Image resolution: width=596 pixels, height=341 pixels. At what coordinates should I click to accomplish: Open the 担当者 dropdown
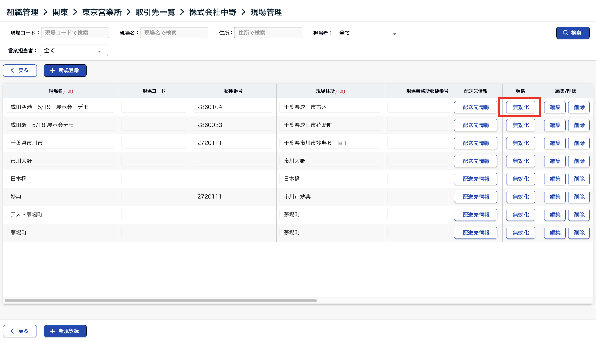coord(369,33)
